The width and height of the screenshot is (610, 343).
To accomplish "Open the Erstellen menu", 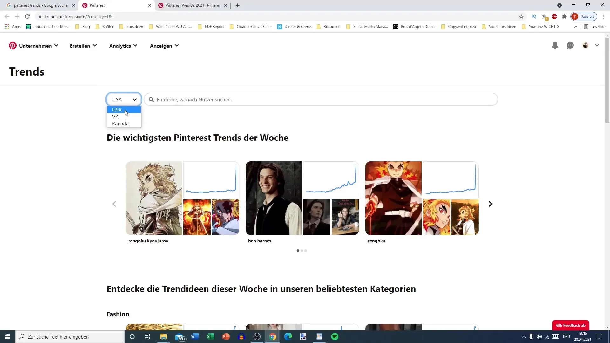I will (x=83, y=46).
